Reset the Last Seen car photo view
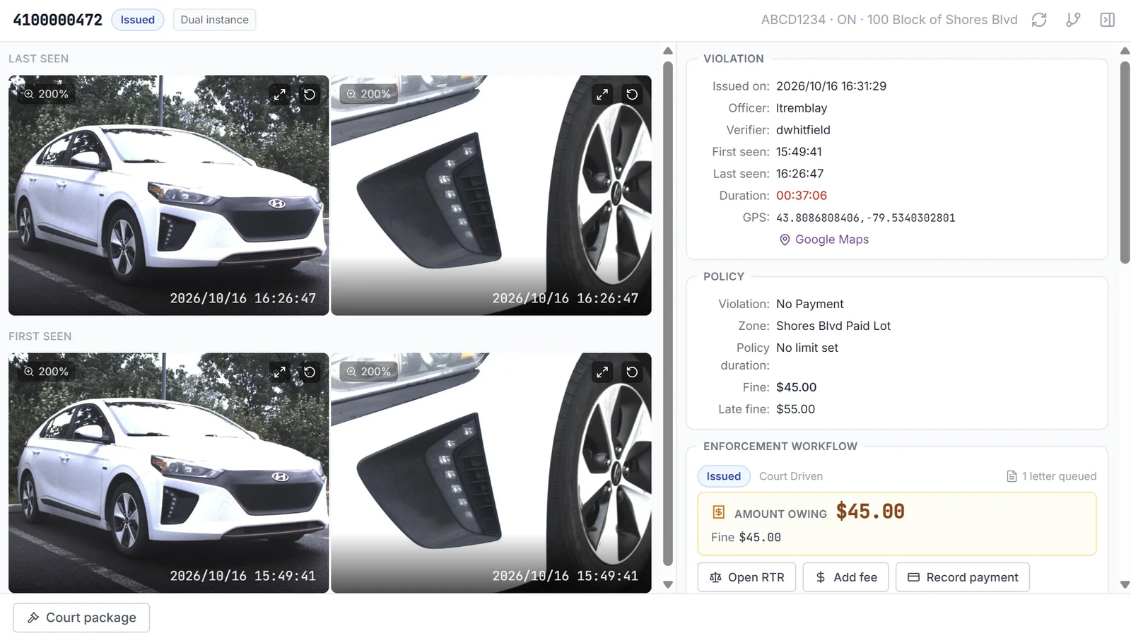The width and height of the screenshot is (1131, 638). (x=310, y=95)
